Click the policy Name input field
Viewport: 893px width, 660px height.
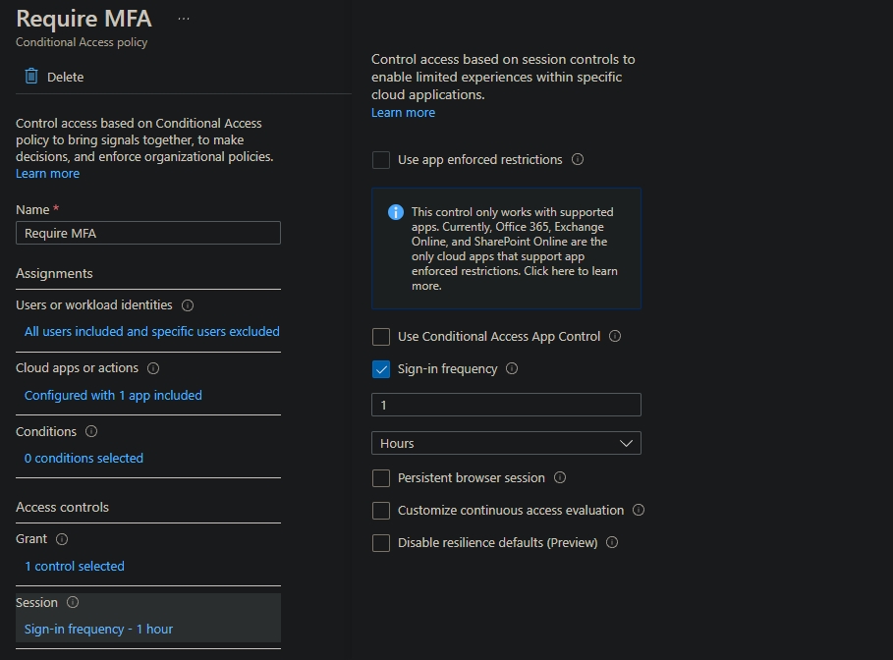(148, 233)
